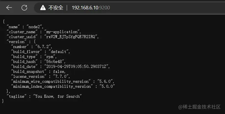Click the browser back arrow

click(9, 8)
